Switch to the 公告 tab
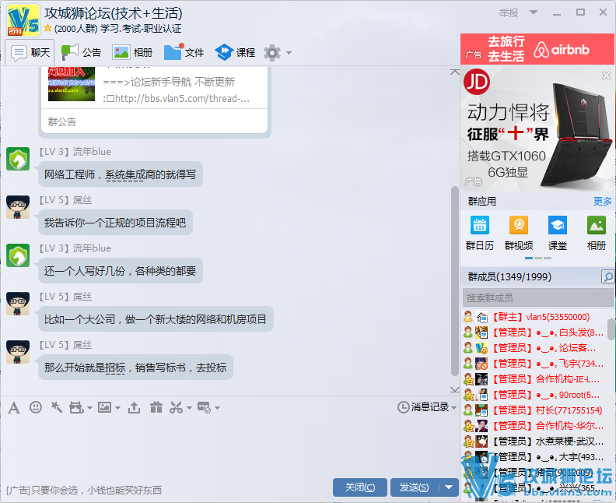616x503 pixels. 82,53
